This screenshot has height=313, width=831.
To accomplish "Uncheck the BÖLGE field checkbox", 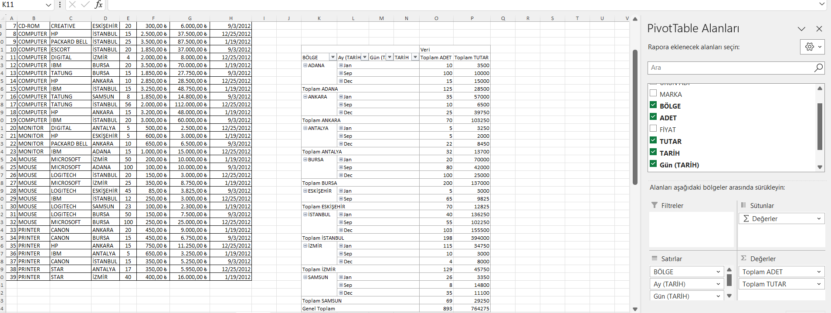I will click(x=653, y=105).
